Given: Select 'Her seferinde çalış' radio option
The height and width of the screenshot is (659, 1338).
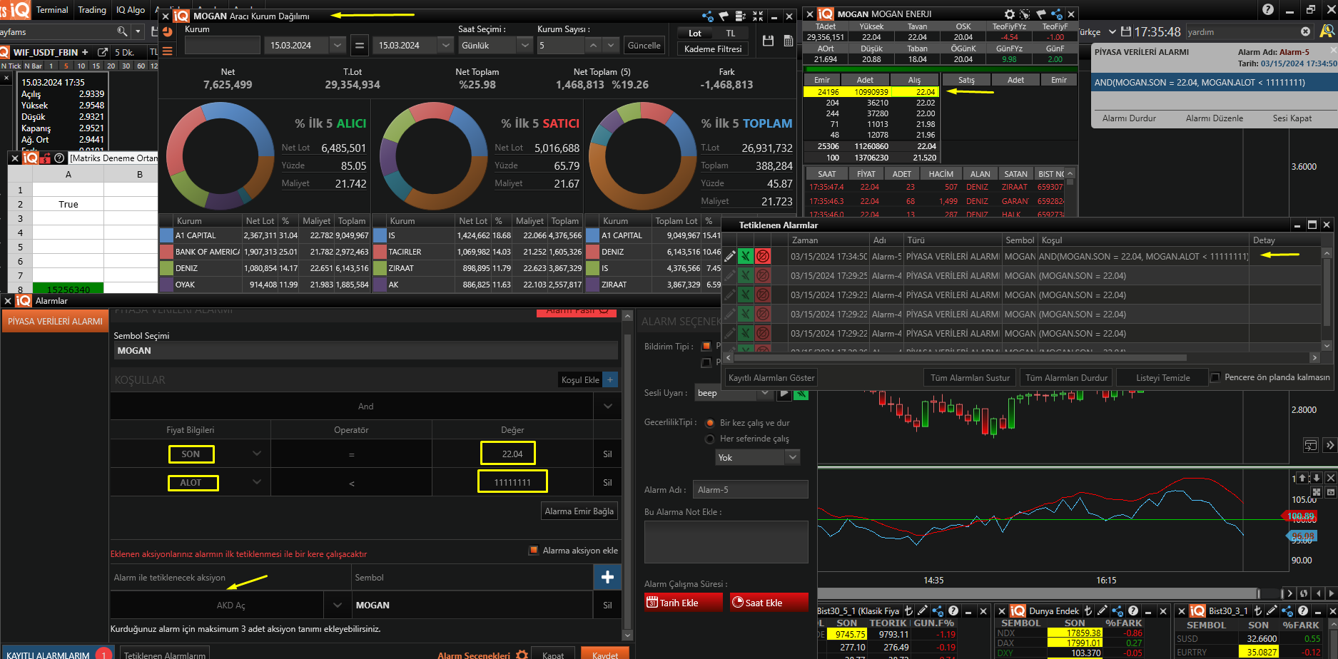Looking at the screenshot, I should tap(709, 439).
